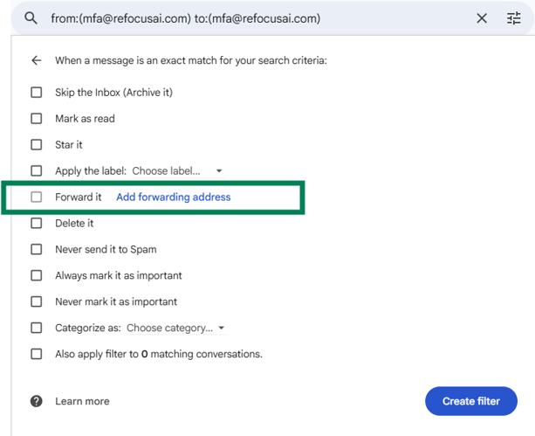Check the Apply the label box
The height and width of the screenshot is (436, 535).
point(36,170)
